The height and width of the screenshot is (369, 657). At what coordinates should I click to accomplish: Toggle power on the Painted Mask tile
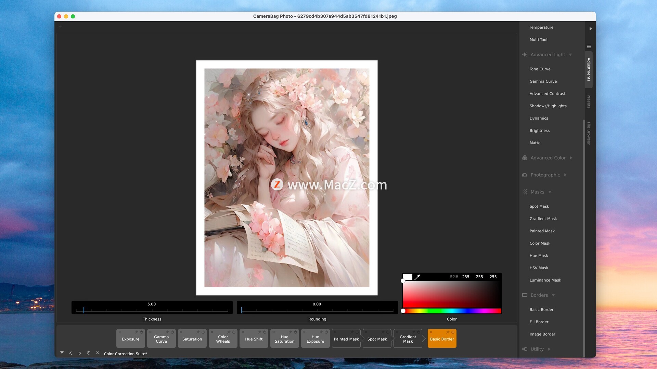click(357, 332)
